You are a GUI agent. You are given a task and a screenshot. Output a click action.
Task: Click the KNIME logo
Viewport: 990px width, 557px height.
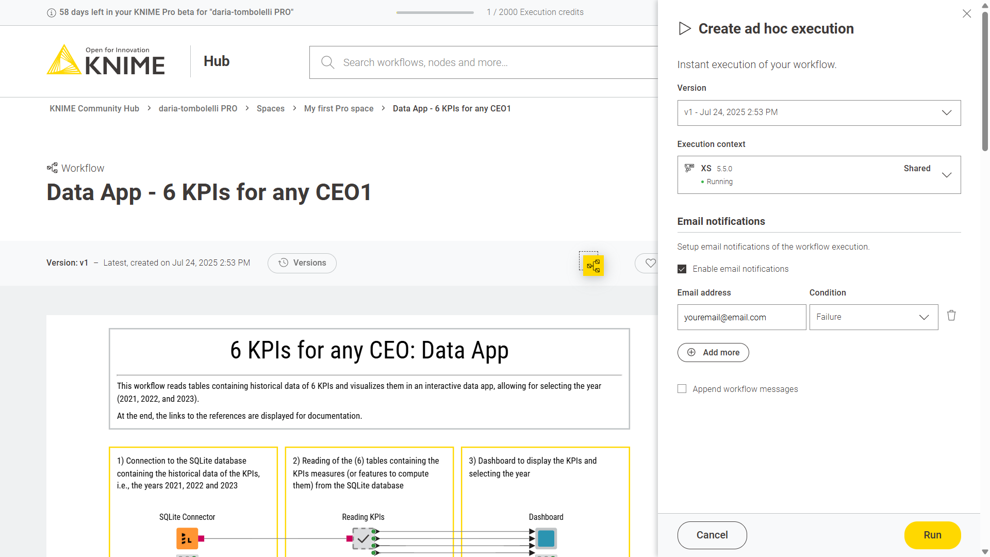(106, 61)
